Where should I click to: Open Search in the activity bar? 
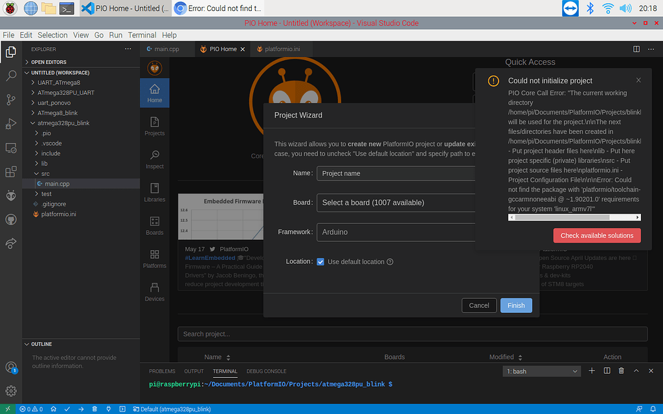11,76
